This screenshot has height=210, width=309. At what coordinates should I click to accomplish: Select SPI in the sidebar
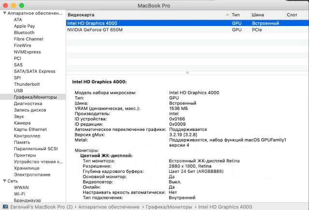(x=17, y=78)
